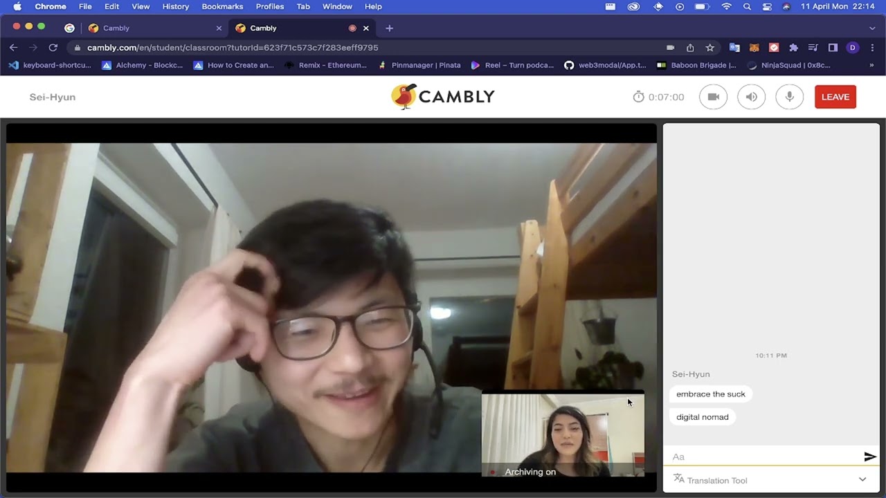
Task: Click the lesson timer 0:07:00
Action: click(x=658, y=97)
